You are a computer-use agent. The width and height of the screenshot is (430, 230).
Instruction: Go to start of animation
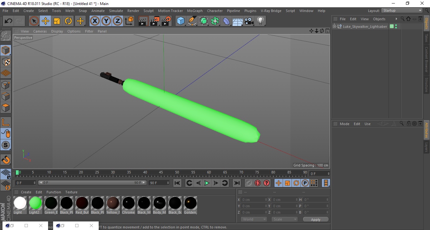177,183
